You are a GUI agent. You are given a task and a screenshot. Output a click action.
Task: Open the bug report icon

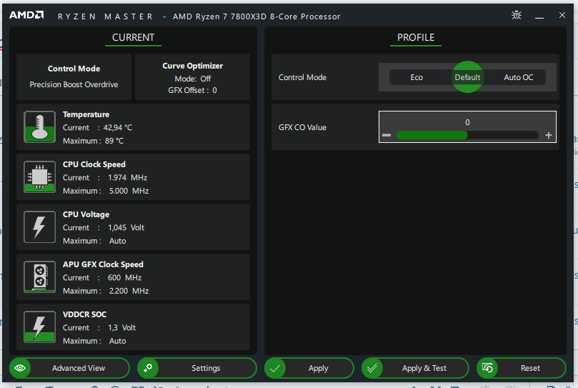517,15
